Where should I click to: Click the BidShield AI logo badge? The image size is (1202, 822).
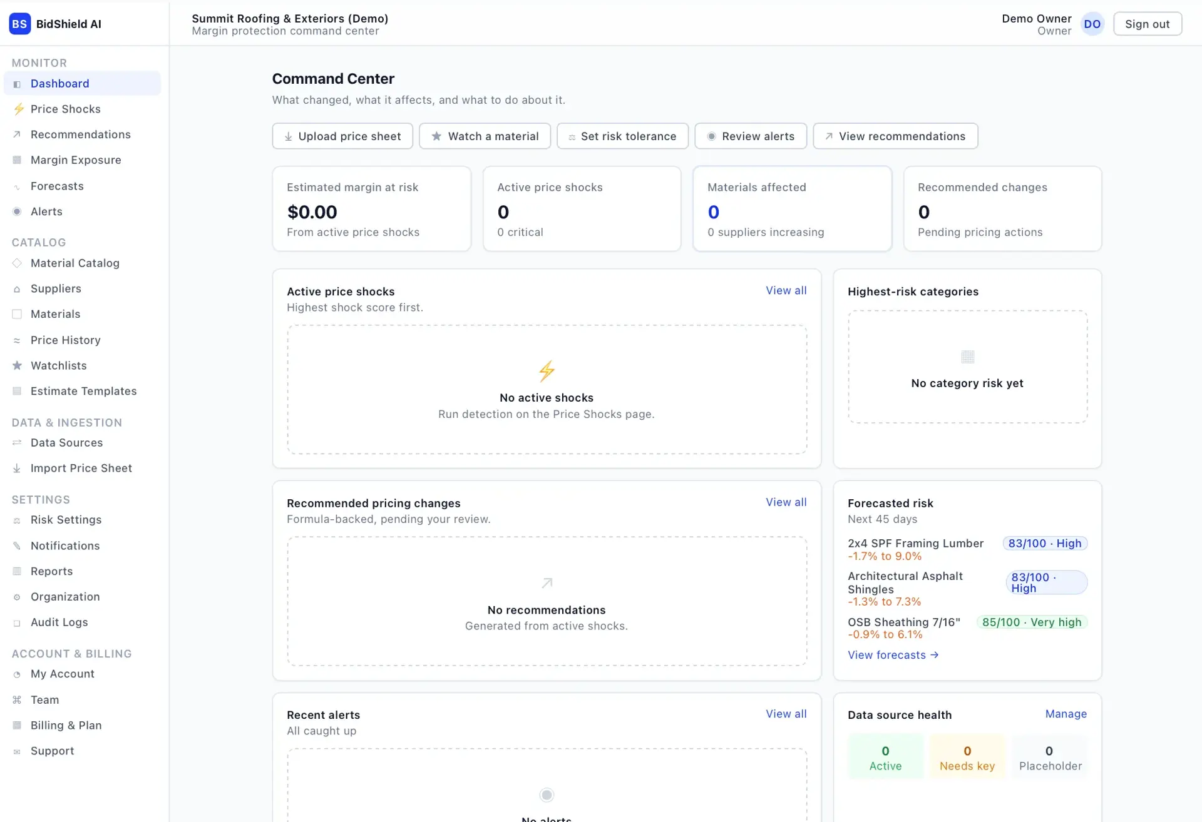[x=19, y=24]
